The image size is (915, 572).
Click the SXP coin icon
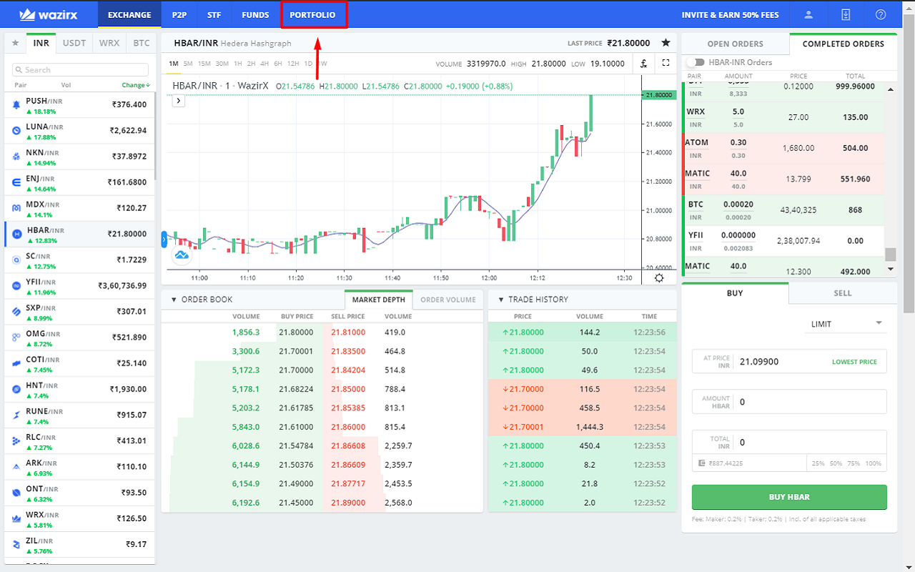coord(16,311)
